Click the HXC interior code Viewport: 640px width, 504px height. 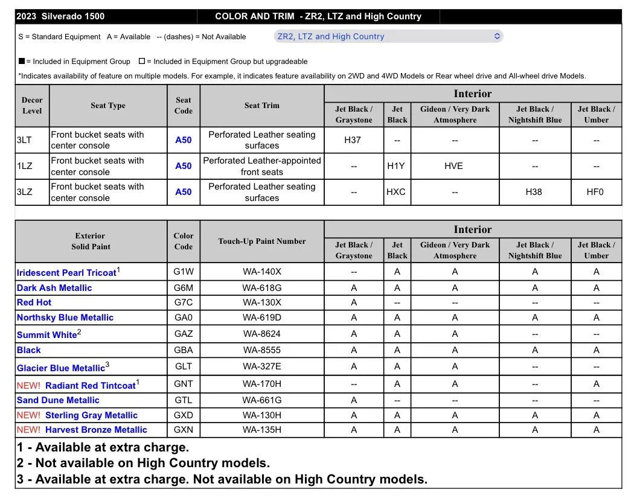tap(395, 192)
